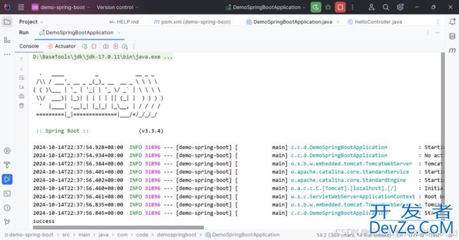Image resolution: width=459 pixels, height=240 pixels.
Task: Toggle soft-wrap in the console
Action: click(21, 78)
